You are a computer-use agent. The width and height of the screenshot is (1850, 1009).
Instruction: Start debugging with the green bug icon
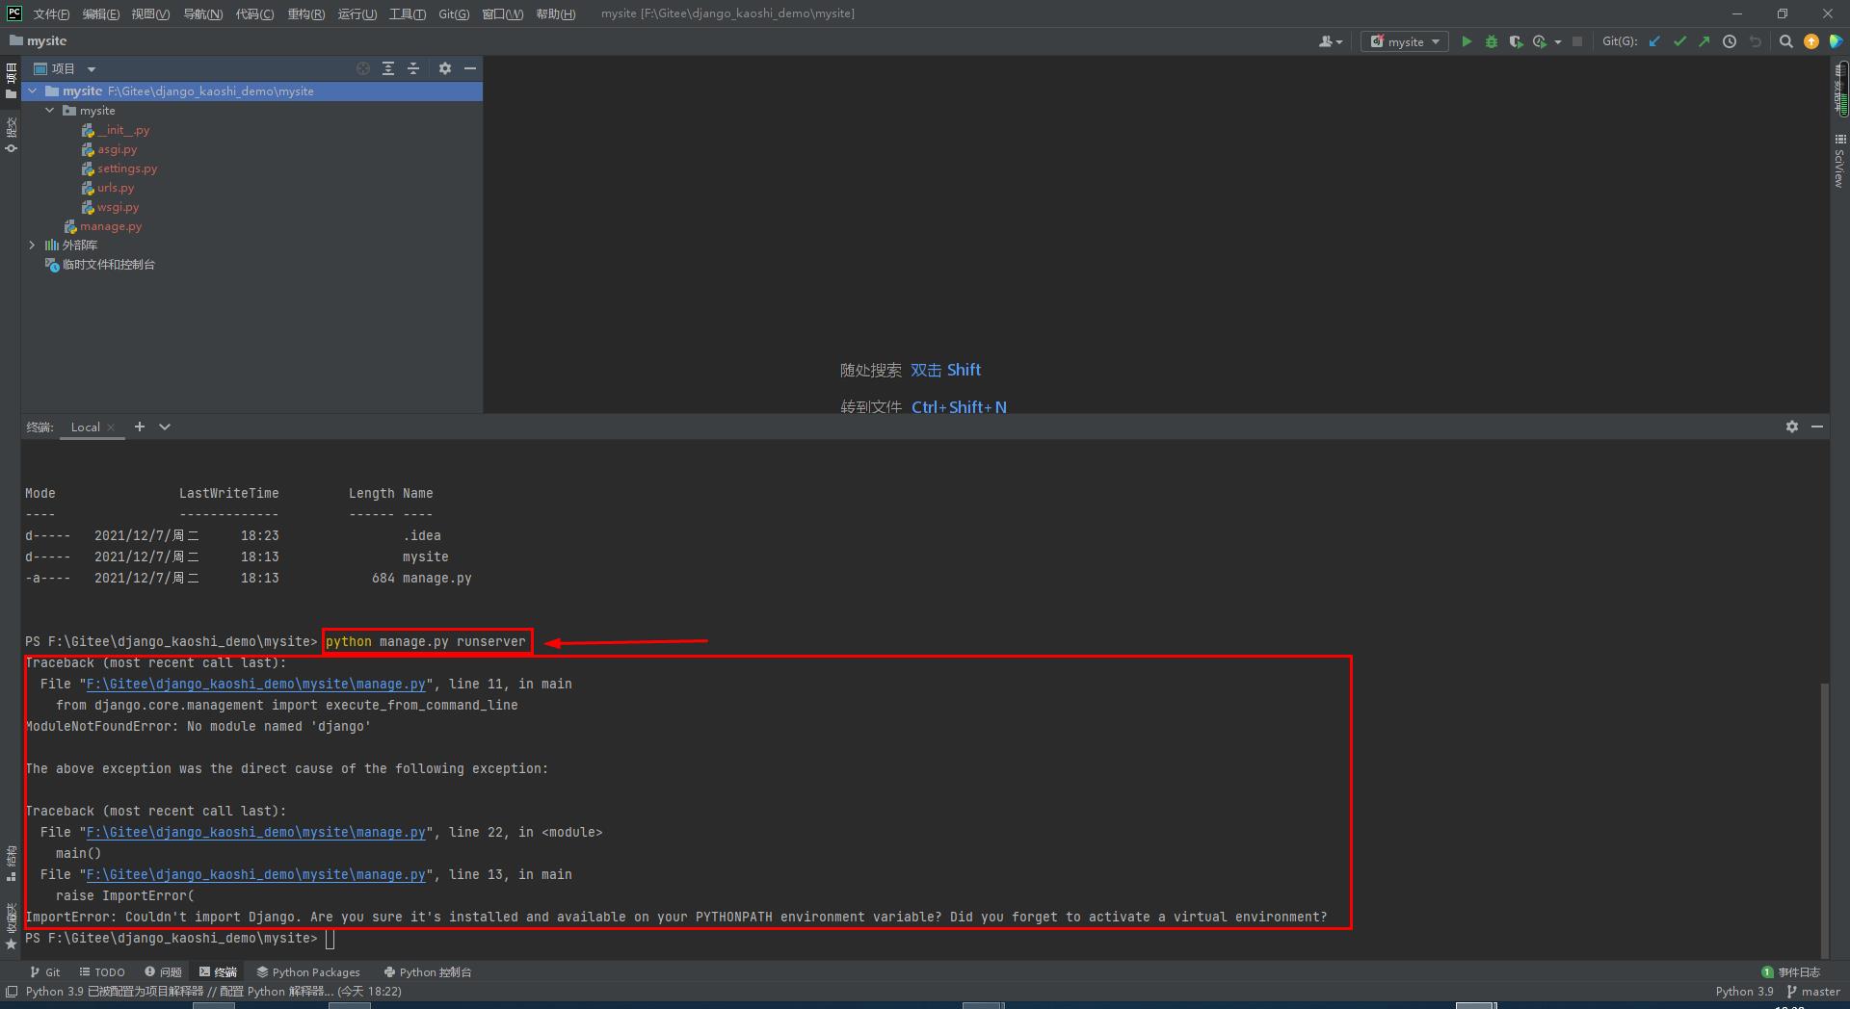1492,41
